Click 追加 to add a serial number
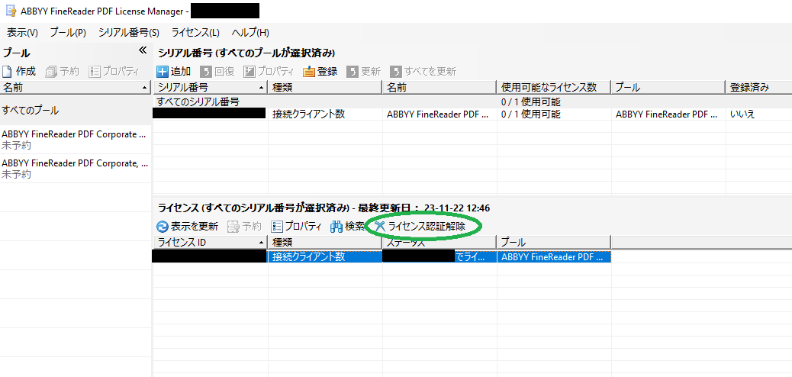 (174, 71)
